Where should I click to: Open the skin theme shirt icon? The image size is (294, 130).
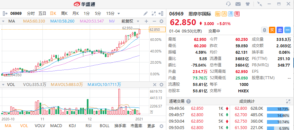click(x=247, y=4)
